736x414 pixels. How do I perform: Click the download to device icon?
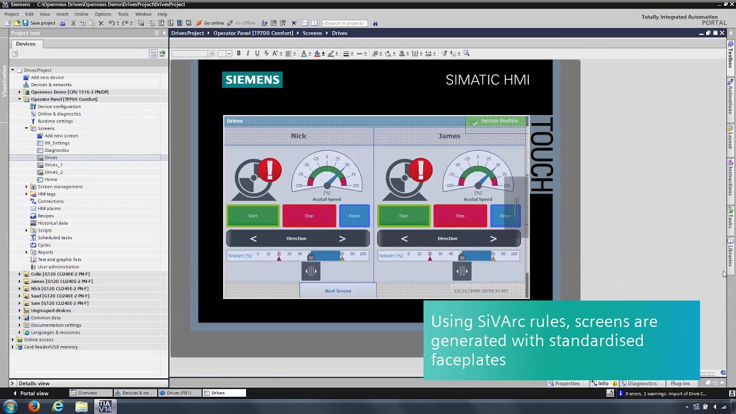coord(162,23)
